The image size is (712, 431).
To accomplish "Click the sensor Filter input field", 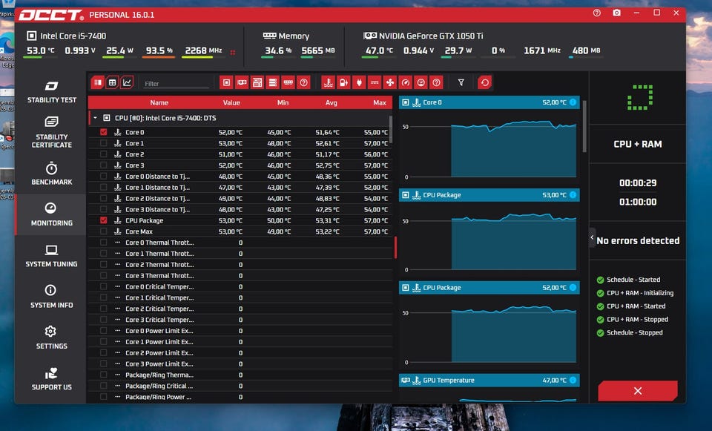I will click(x=176, y=84).
